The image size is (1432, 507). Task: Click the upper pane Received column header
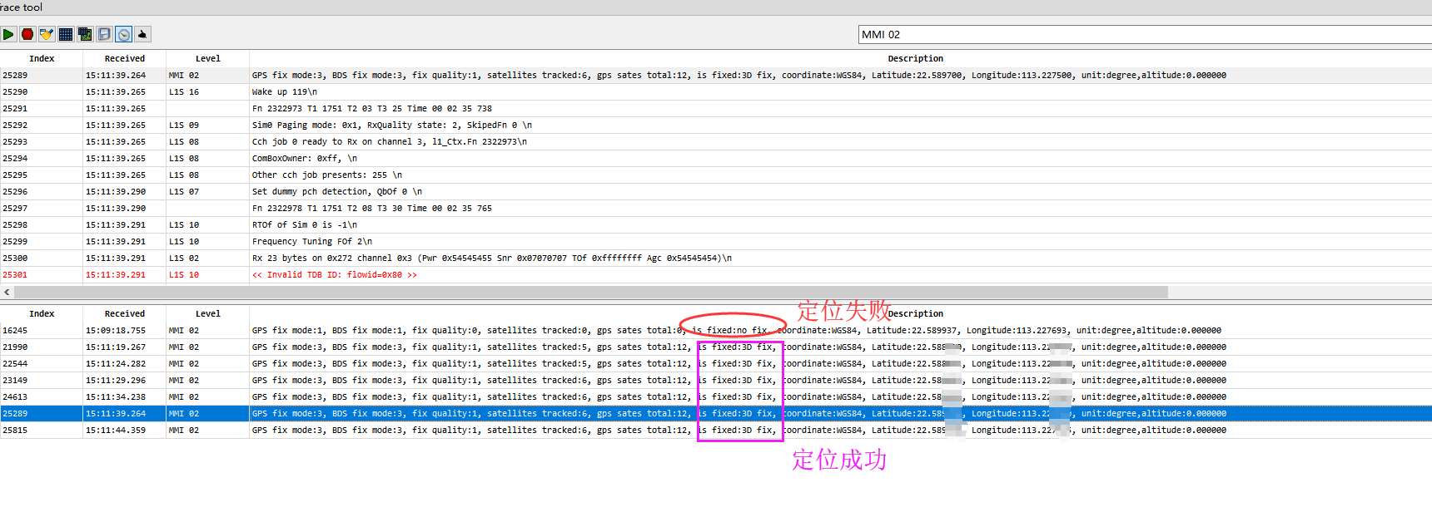pos(125,59)
